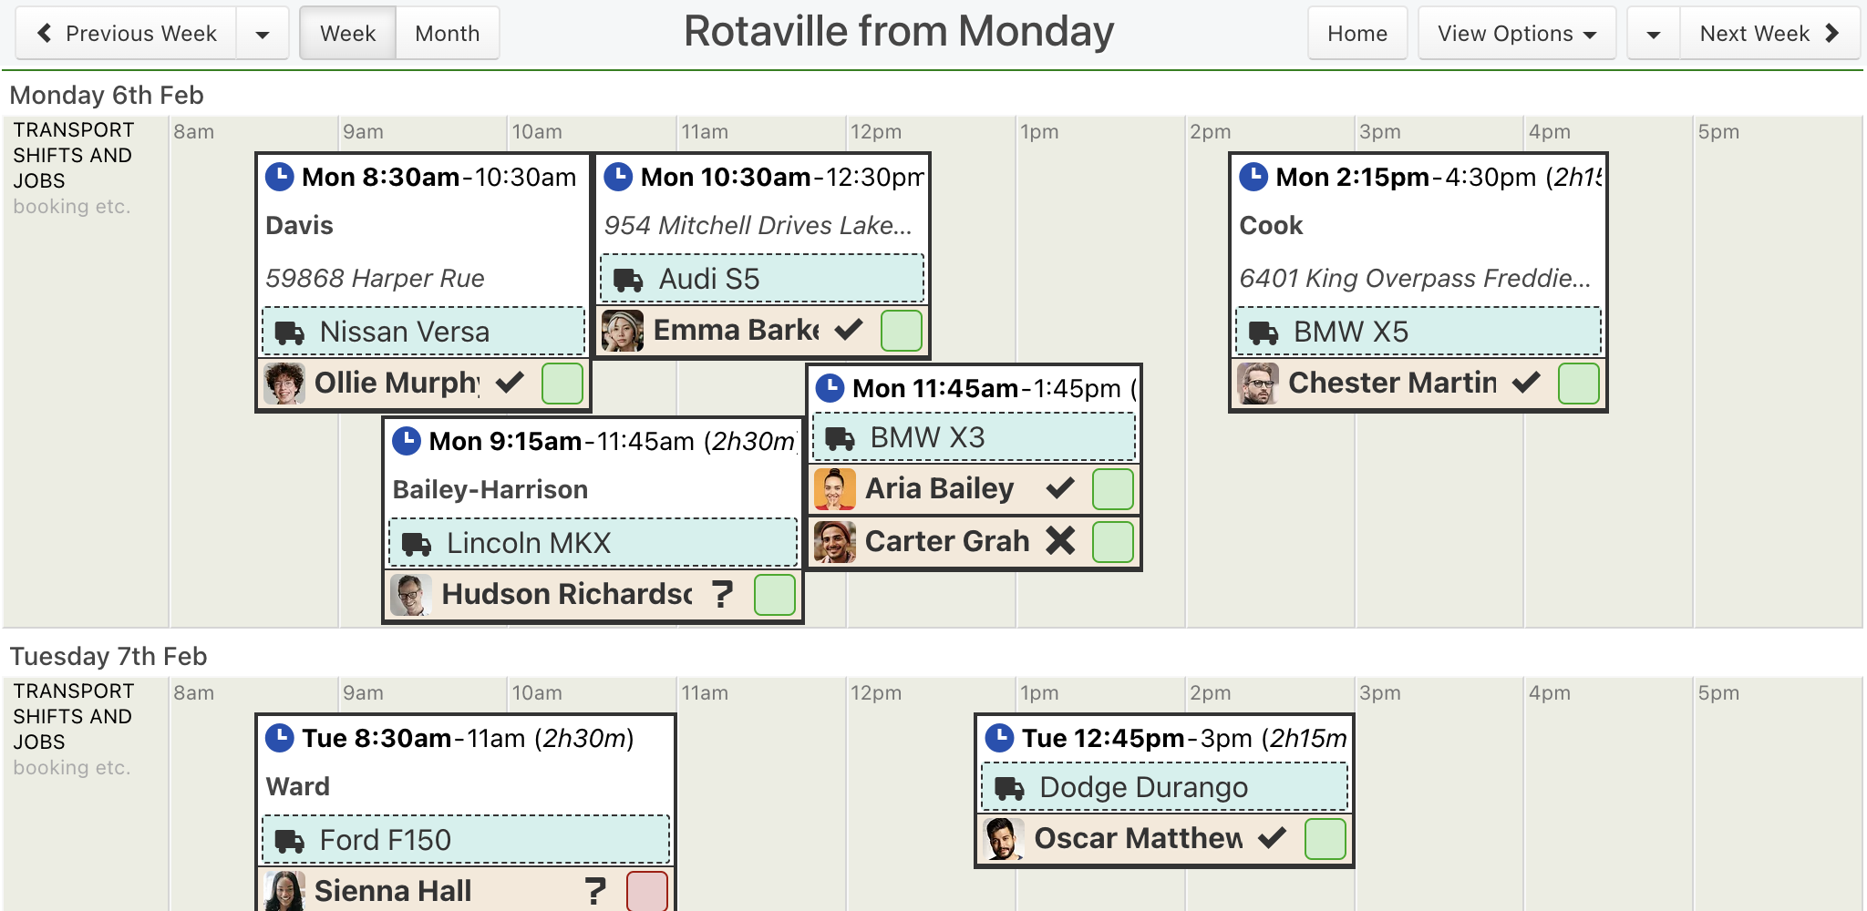Image resolution: width=1867 pixels, height=911 pixels.
Task: Open the View Options dropdown
Action: point(1517,34)
